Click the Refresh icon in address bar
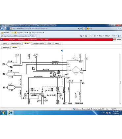Image resolution: width=122 pixels, height=139 pixels. [x=81, y=29]
